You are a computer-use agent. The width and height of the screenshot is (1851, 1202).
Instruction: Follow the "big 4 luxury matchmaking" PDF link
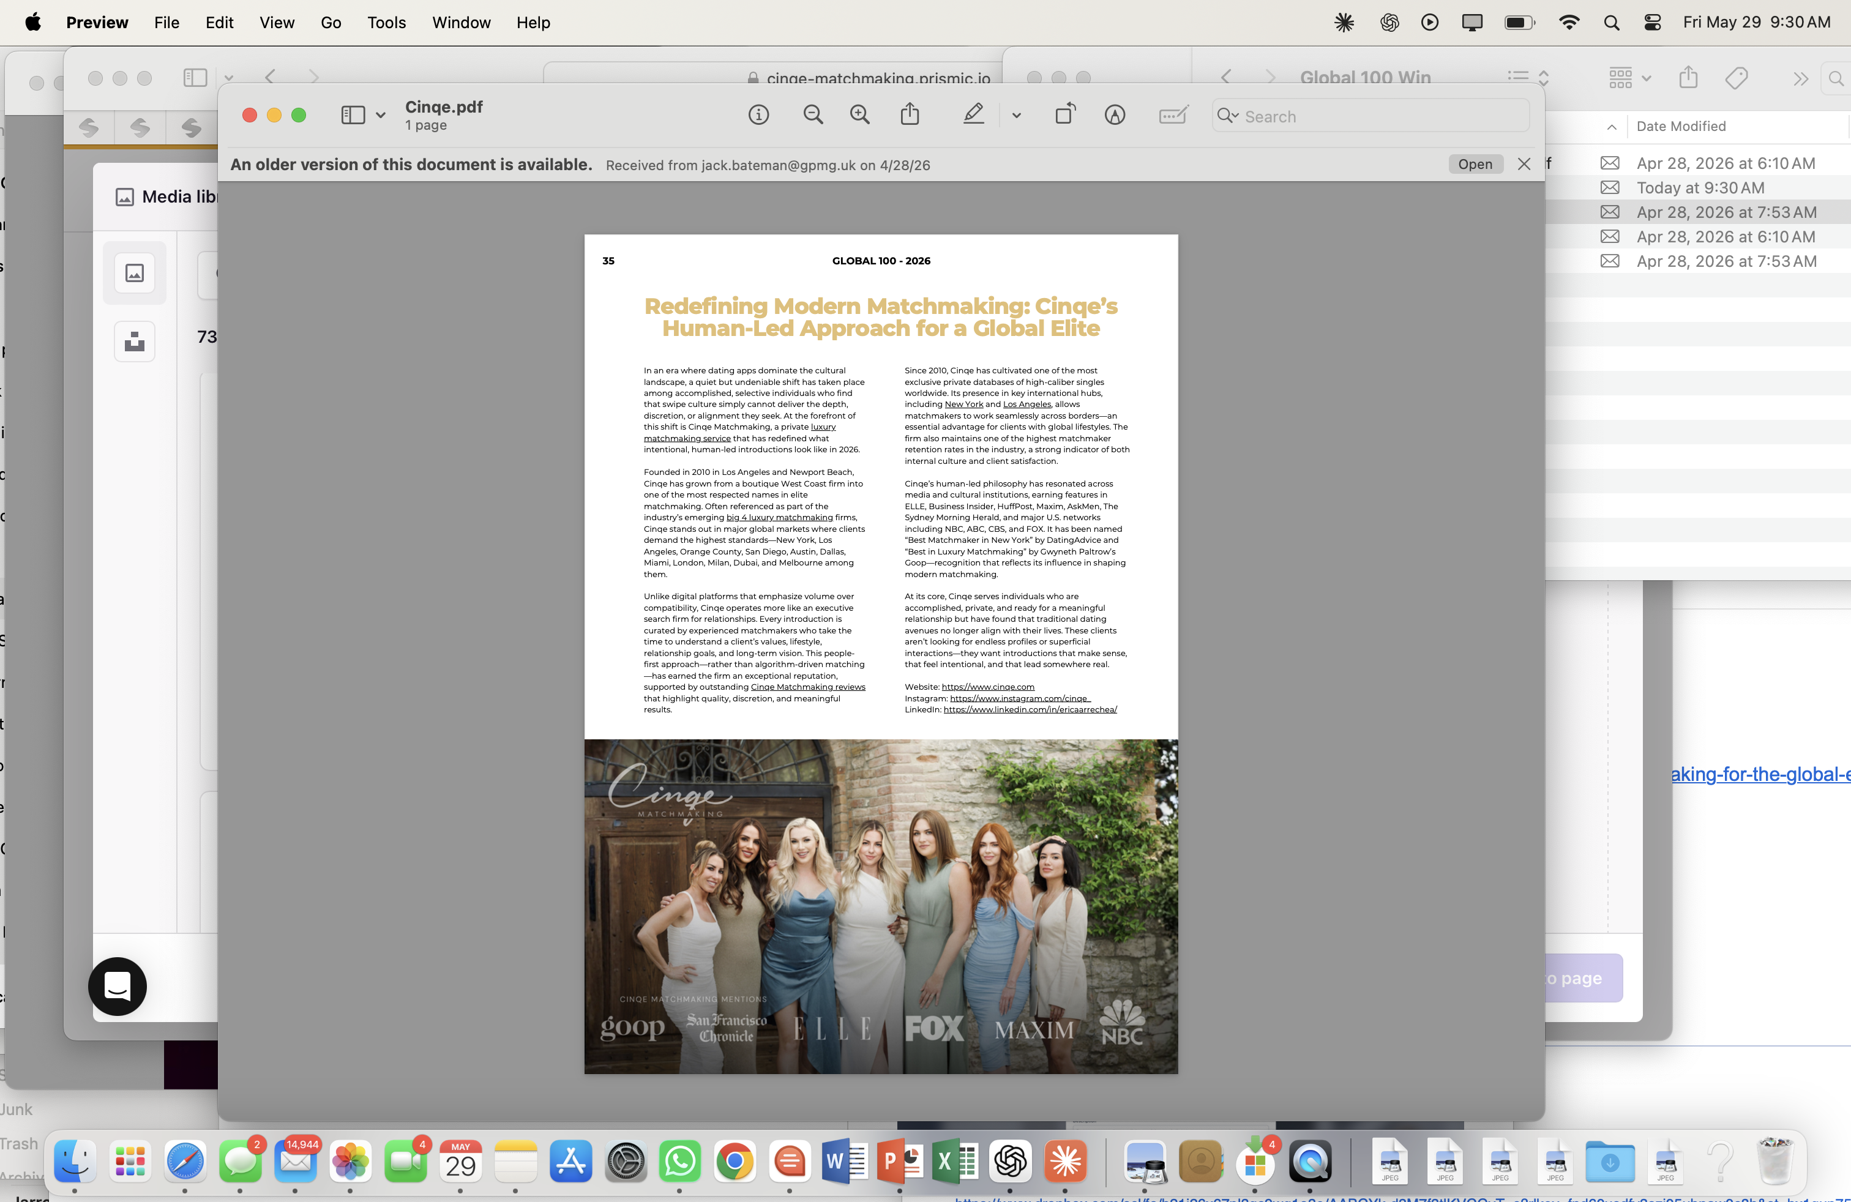[x=779, y=517]
